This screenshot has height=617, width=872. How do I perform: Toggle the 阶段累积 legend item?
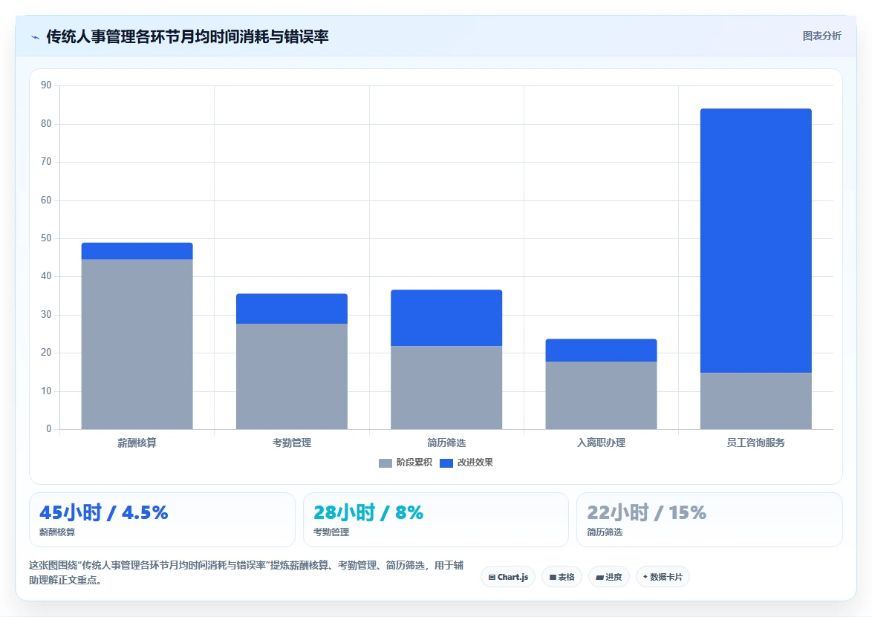[406, 463]
